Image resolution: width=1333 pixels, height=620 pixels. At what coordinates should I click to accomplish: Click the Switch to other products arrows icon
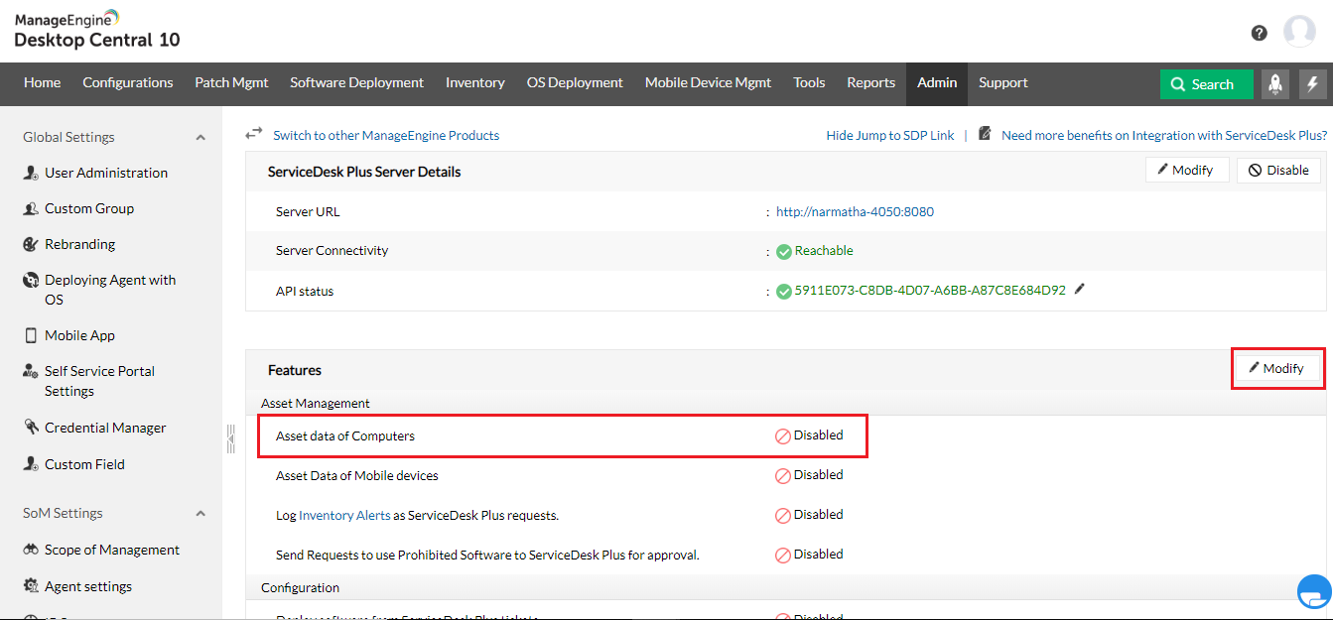click(255, 134)
